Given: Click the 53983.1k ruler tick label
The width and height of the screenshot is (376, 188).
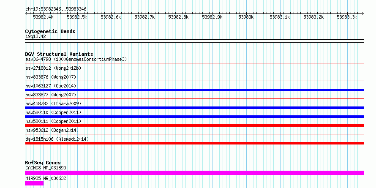Looking at the screenshot, I should coord(280,17).
